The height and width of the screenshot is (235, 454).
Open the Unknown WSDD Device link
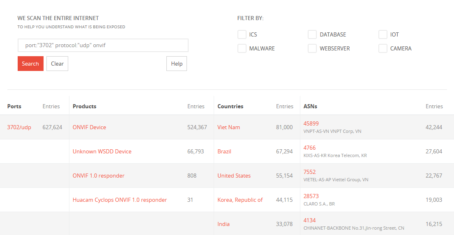102,151
